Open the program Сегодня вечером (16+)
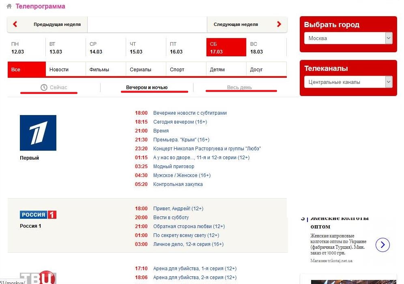This screenshot has width=404, height=284. pyautogui.click(x=180, y=122)
